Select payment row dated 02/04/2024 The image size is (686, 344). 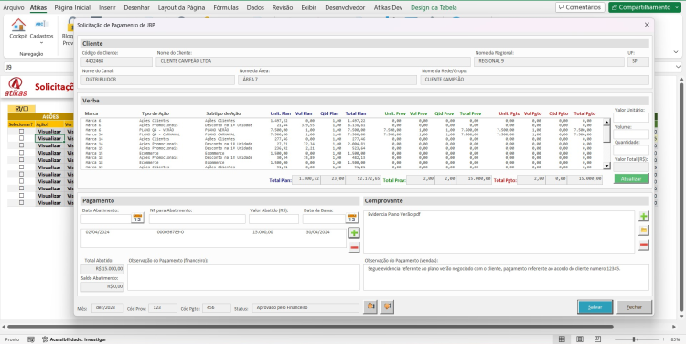pyautogui.click(x=213, y=232)
